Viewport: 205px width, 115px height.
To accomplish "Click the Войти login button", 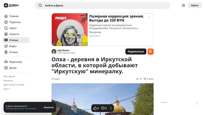I will point(195,5).
